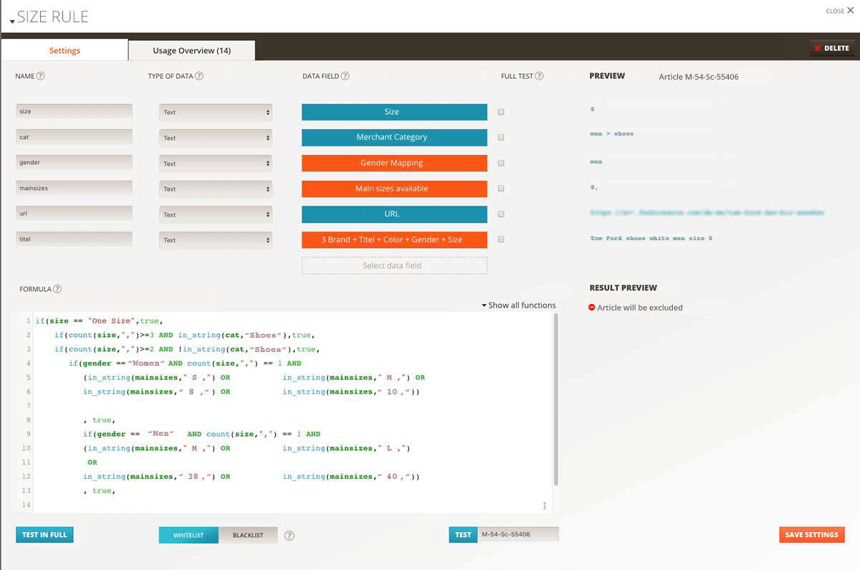
Task: Open the Settings tab
Action: point(64,51)
